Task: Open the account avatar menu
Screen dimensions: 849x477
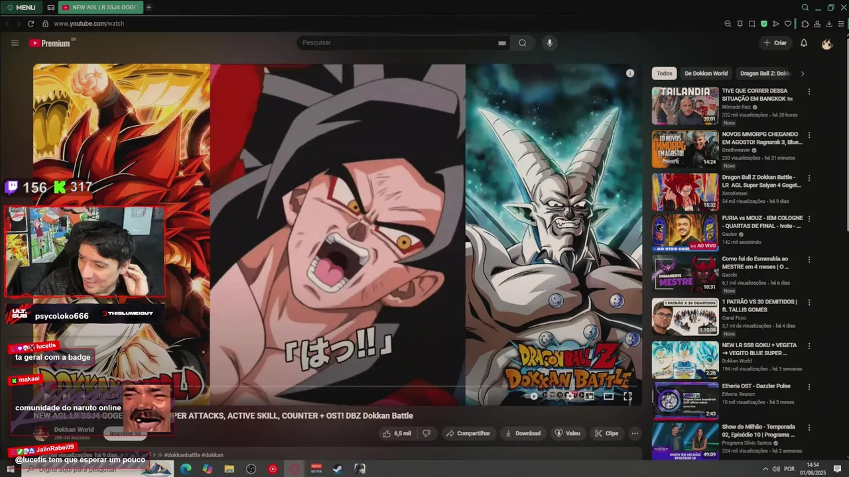Action: (826, 43)
